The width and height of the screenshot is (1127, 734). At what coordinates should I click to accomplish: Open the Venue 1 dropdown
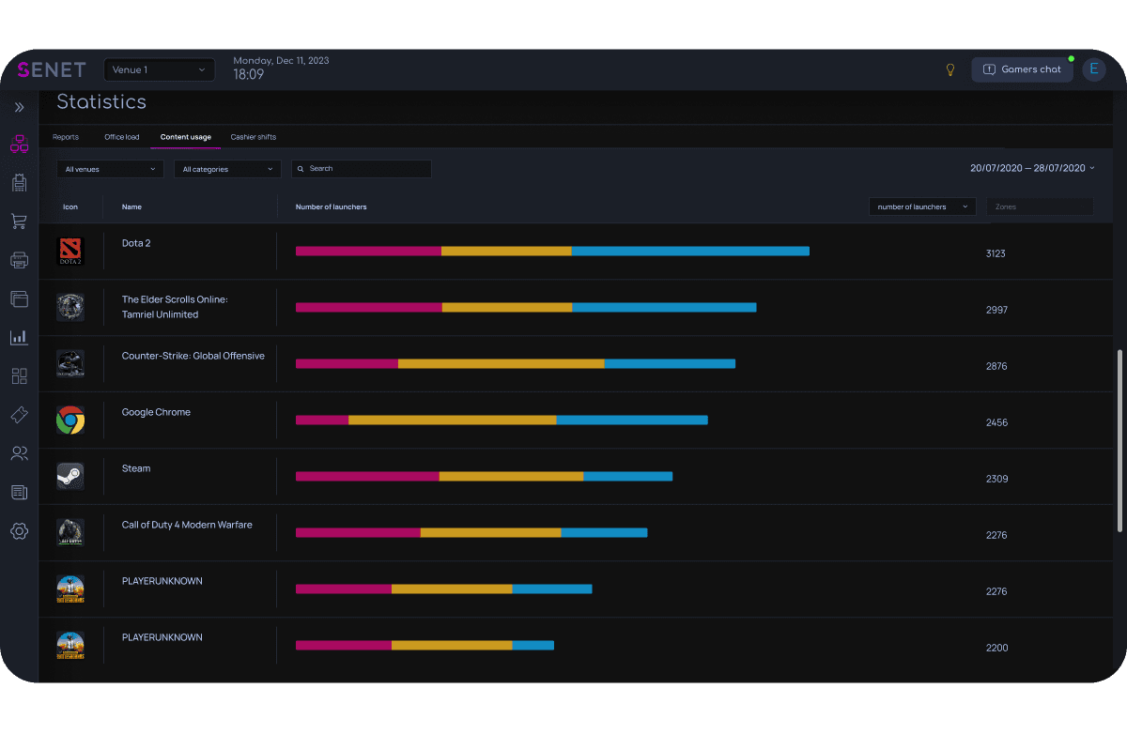point(159,69)
